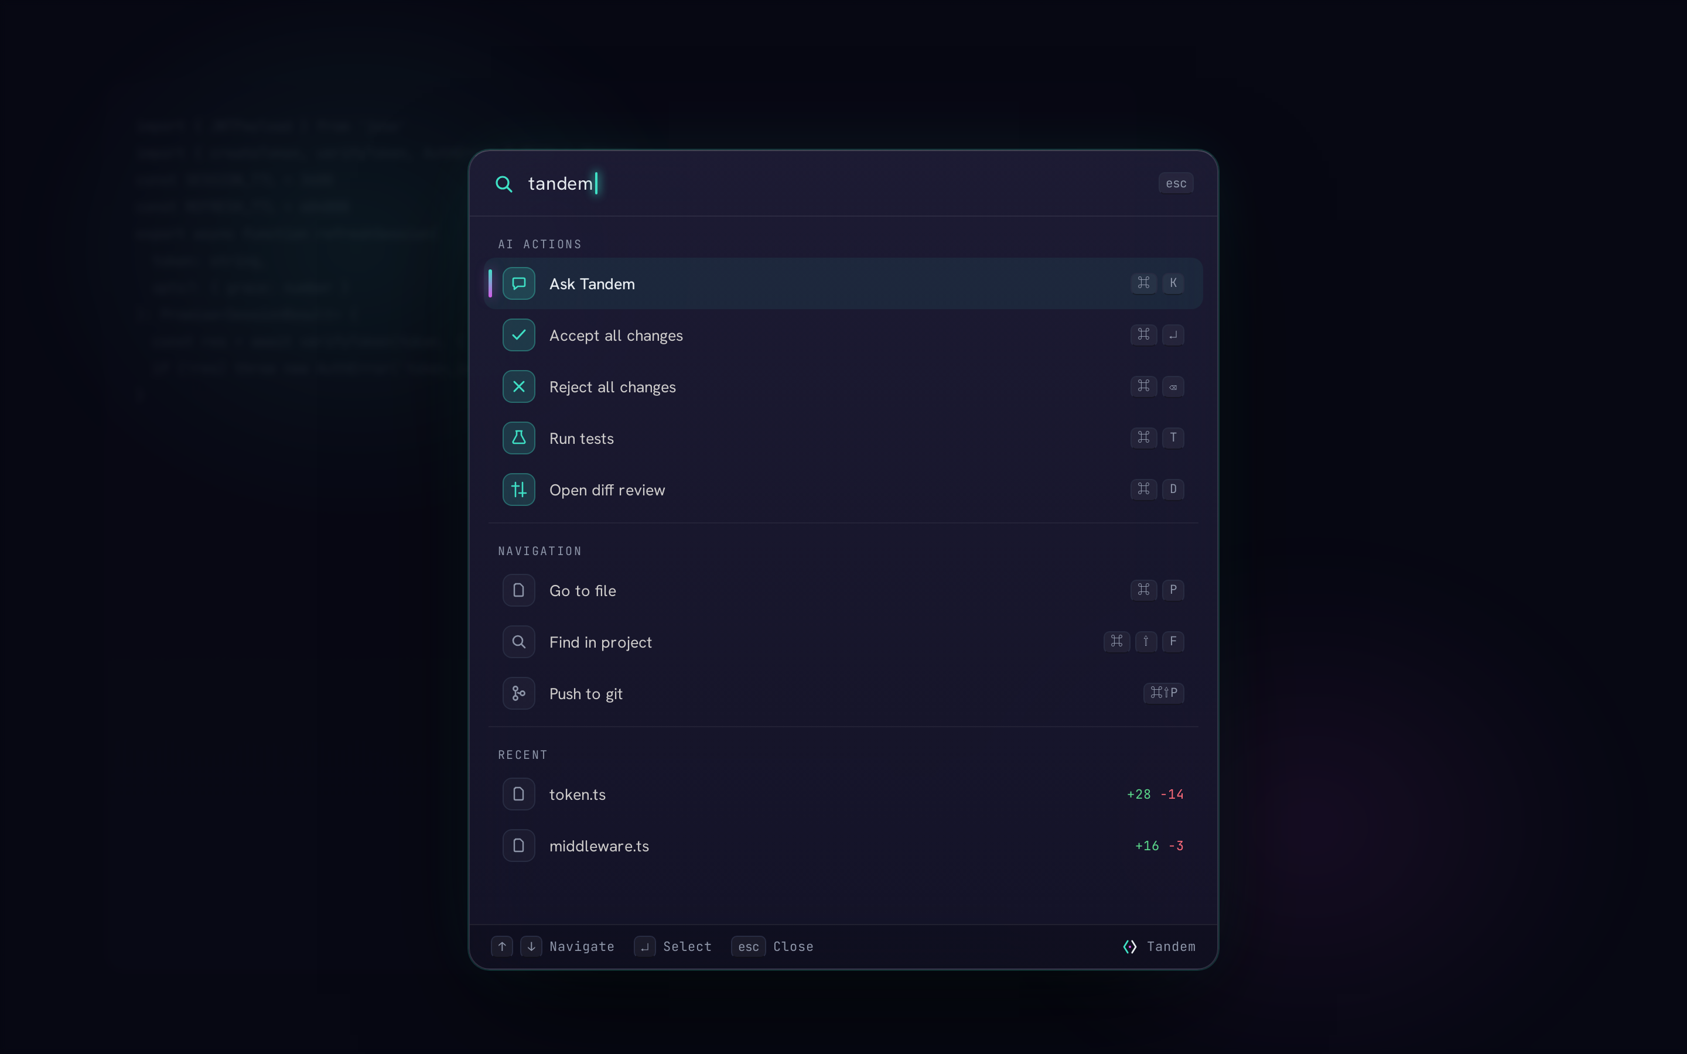This screenshot has height=1054, width=1687.
Task: Click the return key icon beside Select
Action: coord(645,947)
